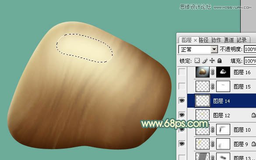
Task: Select the 图层 16 layer name
Action: (242, 72)
